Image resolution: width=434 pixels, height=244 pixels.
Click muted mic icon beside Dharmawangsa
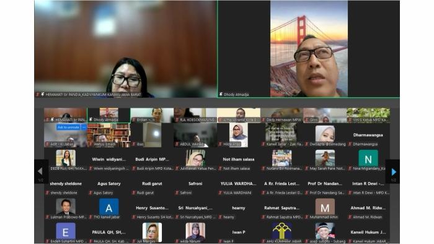point(350,144)
